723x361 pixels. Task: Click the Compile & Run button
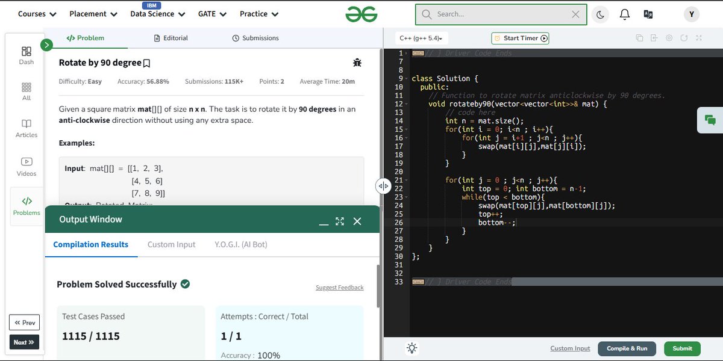(627, 348)
